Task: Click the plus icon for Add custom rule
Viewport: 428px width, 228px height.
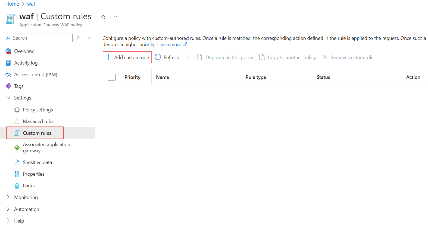Action: (108, 57)
